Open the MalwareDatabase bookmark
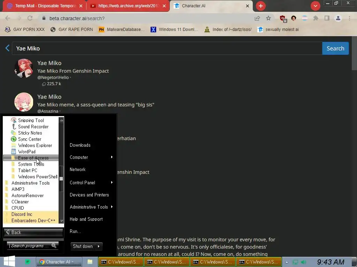 [122, 30]
